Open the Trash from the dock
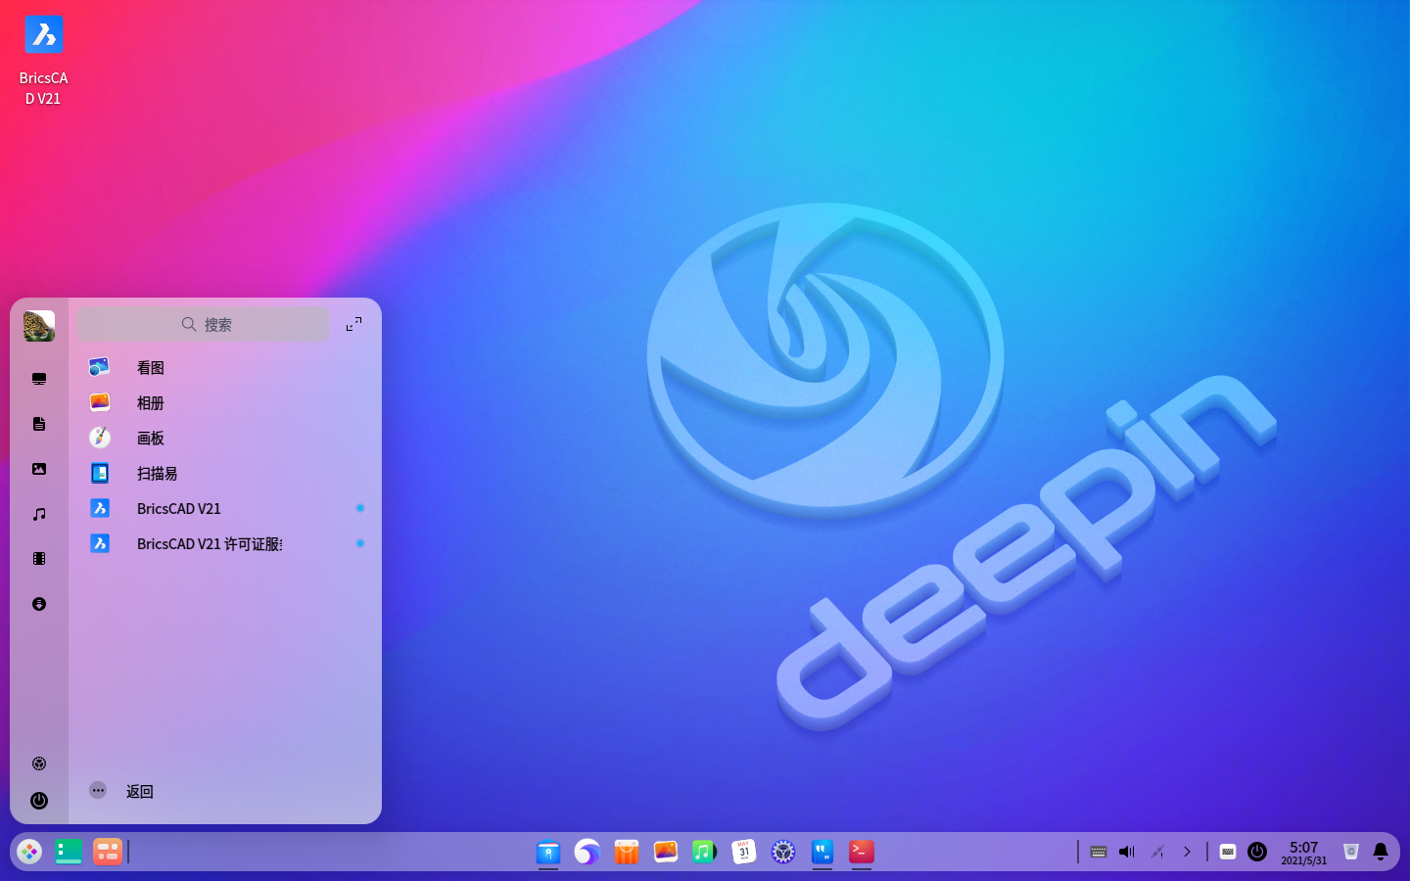This screenshot has height=881, width=1410. point(1351,852)
